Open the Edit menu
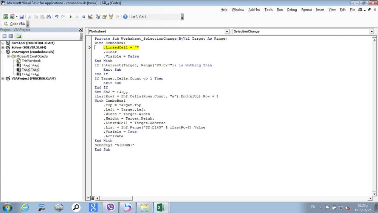This screenshot has height=213, width=378. [x=342, y=10]
